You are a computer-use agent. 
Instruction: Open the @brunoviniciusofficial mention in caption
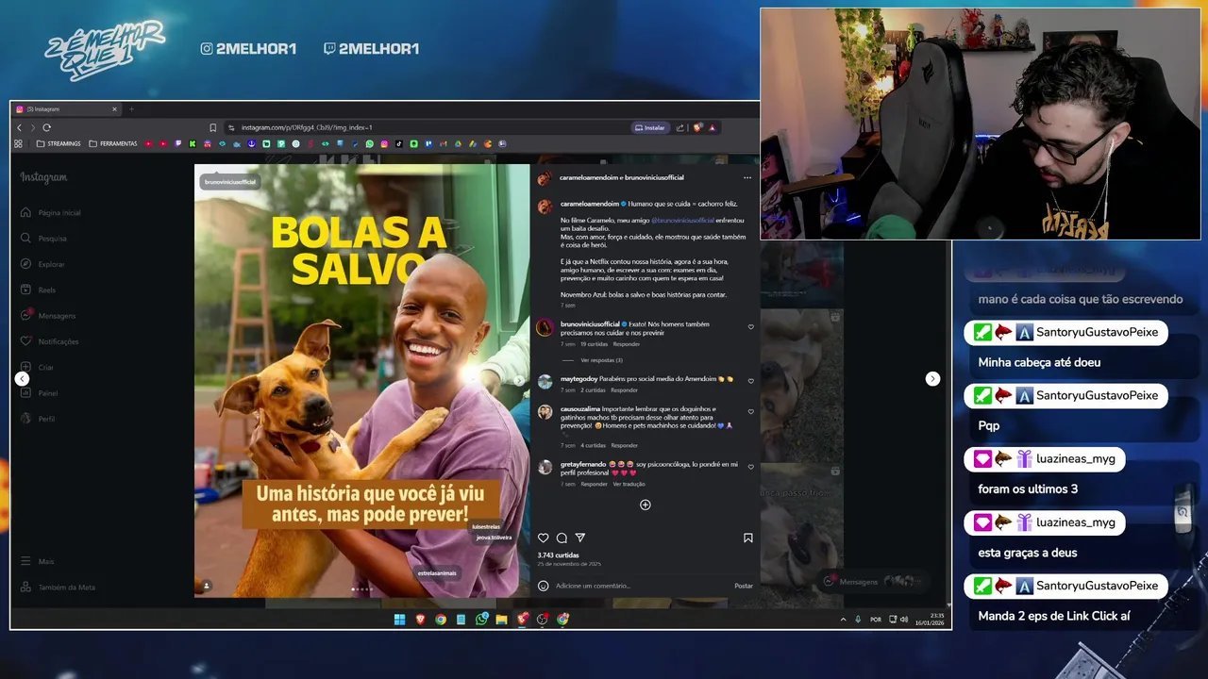click(682, 220)
